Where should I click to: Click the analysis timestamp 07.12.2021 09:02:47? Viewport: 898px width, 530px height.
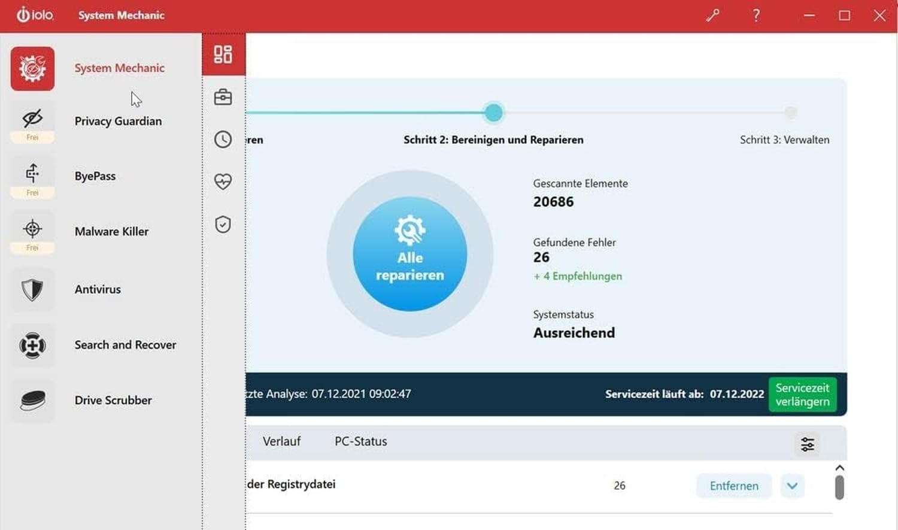[x=361, y=394]
